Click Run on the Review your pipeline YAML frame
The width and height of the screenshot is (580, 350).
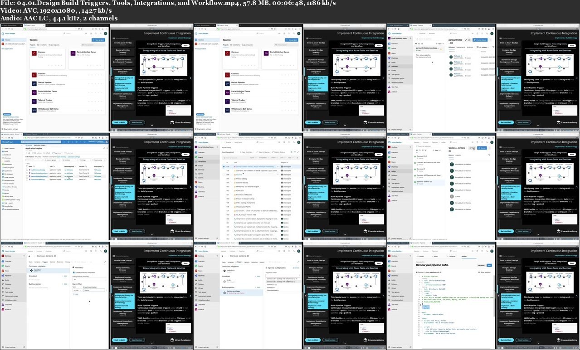click(489, 265)
